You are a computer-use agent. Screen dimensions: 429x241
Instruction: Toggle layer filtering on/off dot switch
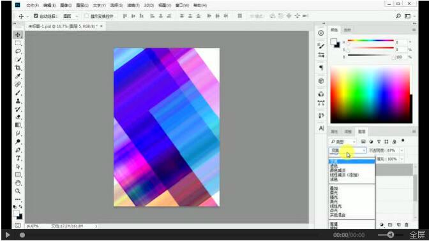pos(403,141)
